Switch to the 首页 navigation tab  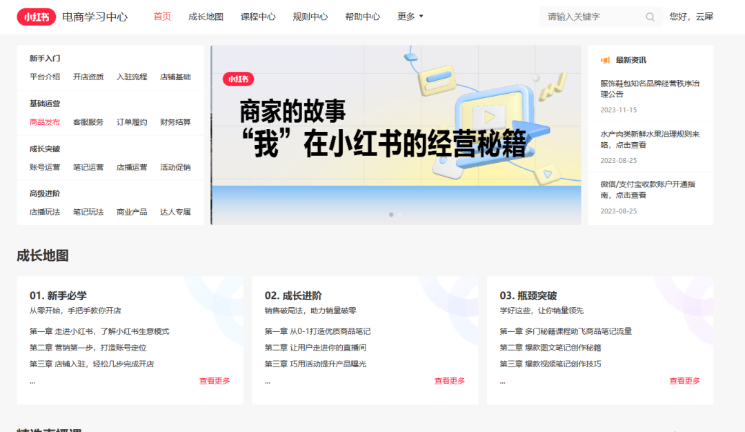(162, 16)
